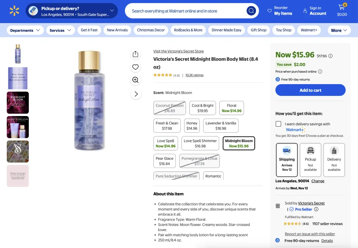Expand the Services dropdown
Viewport: 358px width, 248px height.
[60, 30]
